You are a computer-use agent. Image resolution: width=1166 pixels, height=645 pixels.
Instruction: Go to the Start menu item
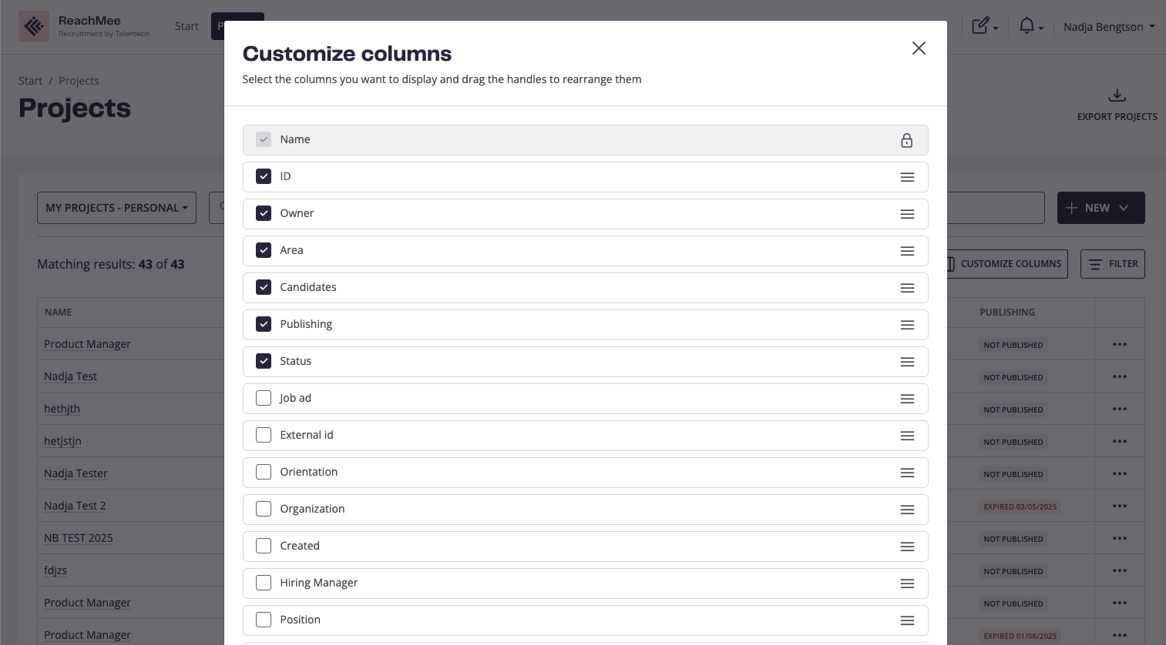point(186,26)
